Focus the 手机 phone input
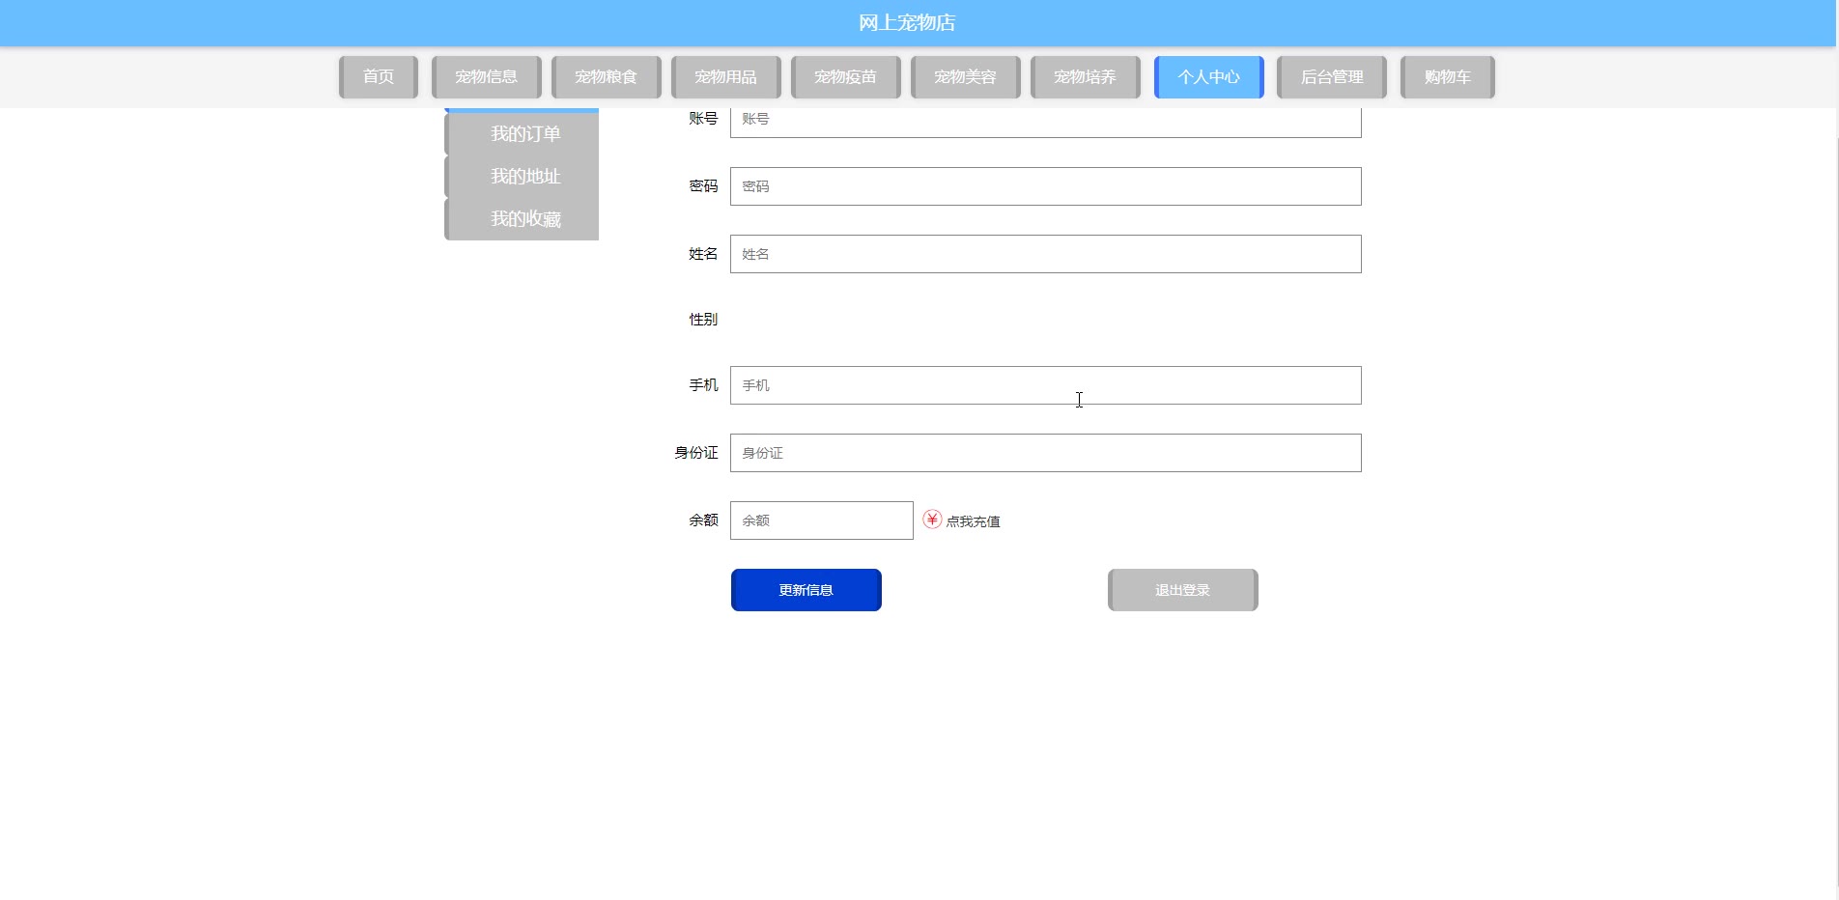This screenshot has width=1839, height=900. pyautogui.click(x=1046, y=385)
